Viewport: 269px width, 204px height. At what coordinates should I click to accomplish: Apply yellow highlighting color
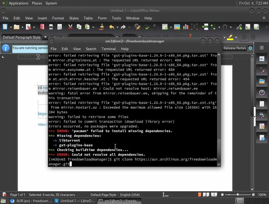[230, 37]
